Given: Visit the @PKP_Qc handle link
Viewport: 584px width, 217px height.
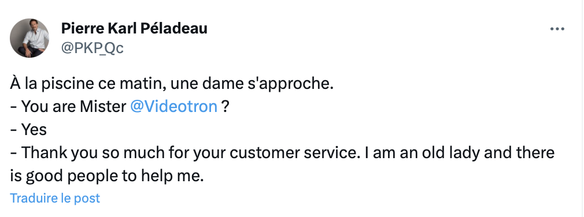Looking at the screenshot, I should [x=92, y=48].
